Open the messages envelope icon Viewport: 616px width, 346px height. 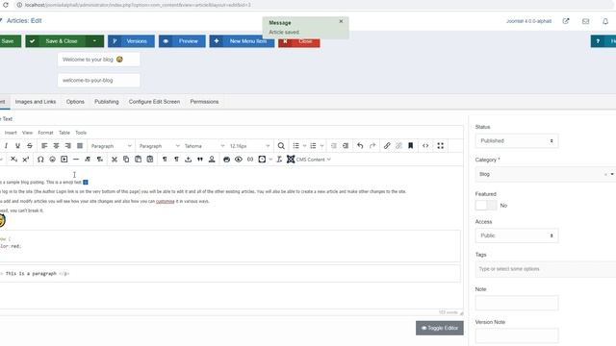pyautogui.click(x=586, y=21)
